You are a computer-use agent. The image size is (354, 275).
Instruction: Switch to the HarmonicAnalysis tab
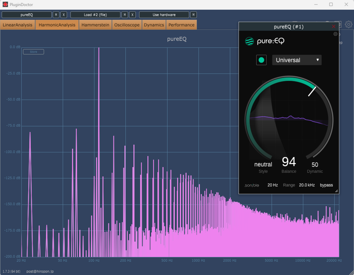pyautogui.click(x=57, y=25)
